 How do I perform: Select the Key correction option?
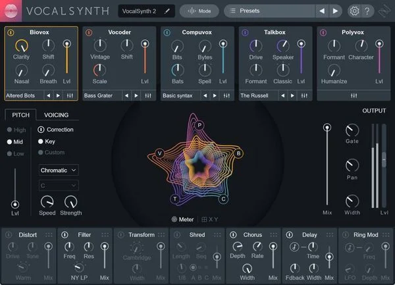(40, 142)
